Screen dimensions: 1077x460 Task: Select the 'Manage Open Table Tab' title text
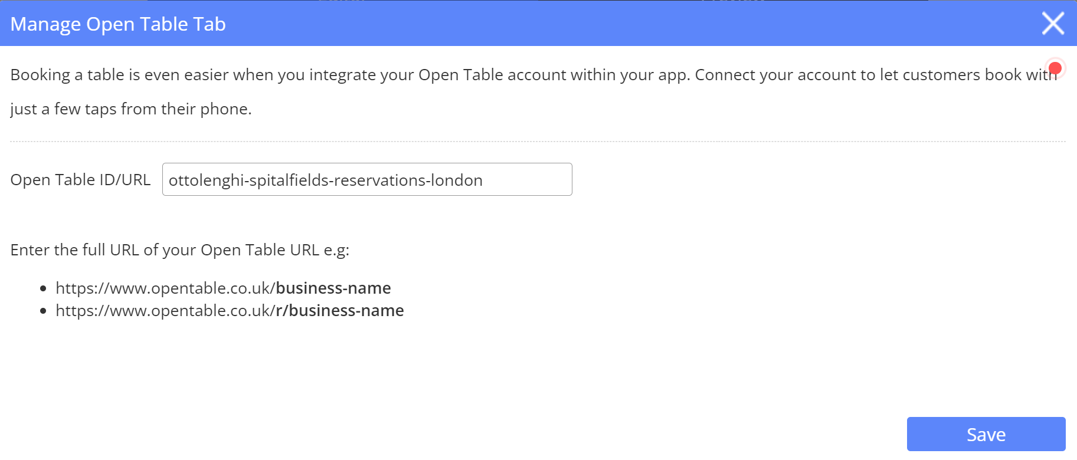tap(118, 24)
